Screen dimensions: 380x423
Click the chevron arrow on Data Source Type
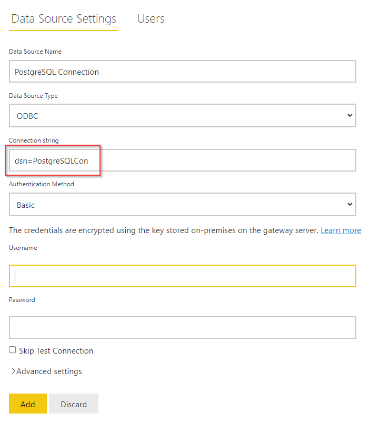tap(350, 115)
